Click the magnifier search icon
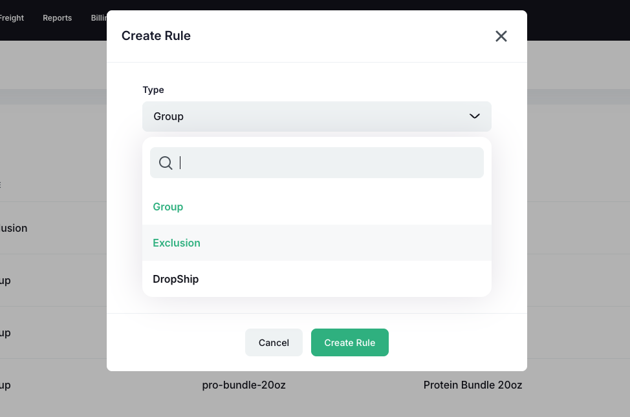 [x=166, y=163]
